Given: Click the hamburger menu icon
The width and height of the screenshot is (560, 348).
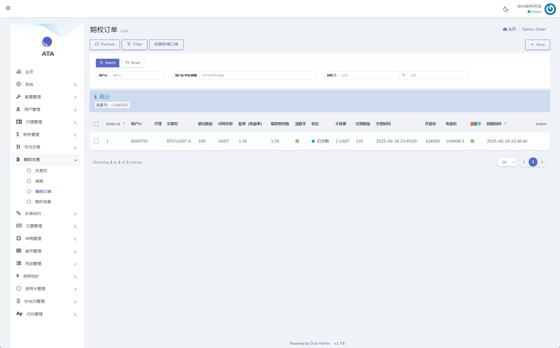Looking at the screenshot, I should 8,8.
